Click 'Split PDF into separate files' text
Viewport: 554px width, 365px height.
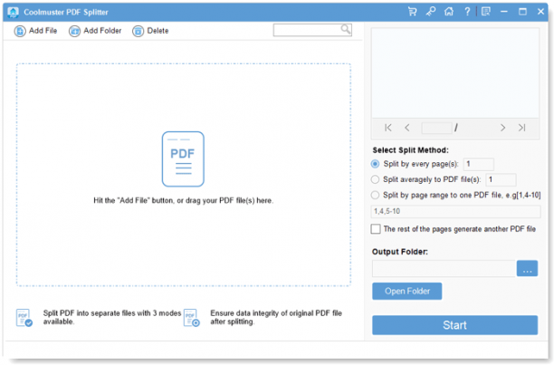(112, 317)
